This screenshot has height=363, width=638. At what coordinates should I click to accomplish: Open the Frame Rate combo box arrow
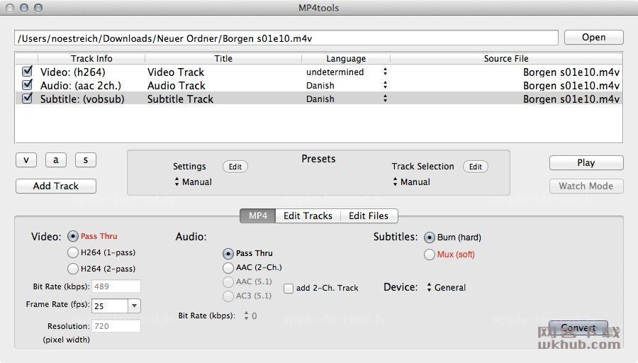(134, 306)
